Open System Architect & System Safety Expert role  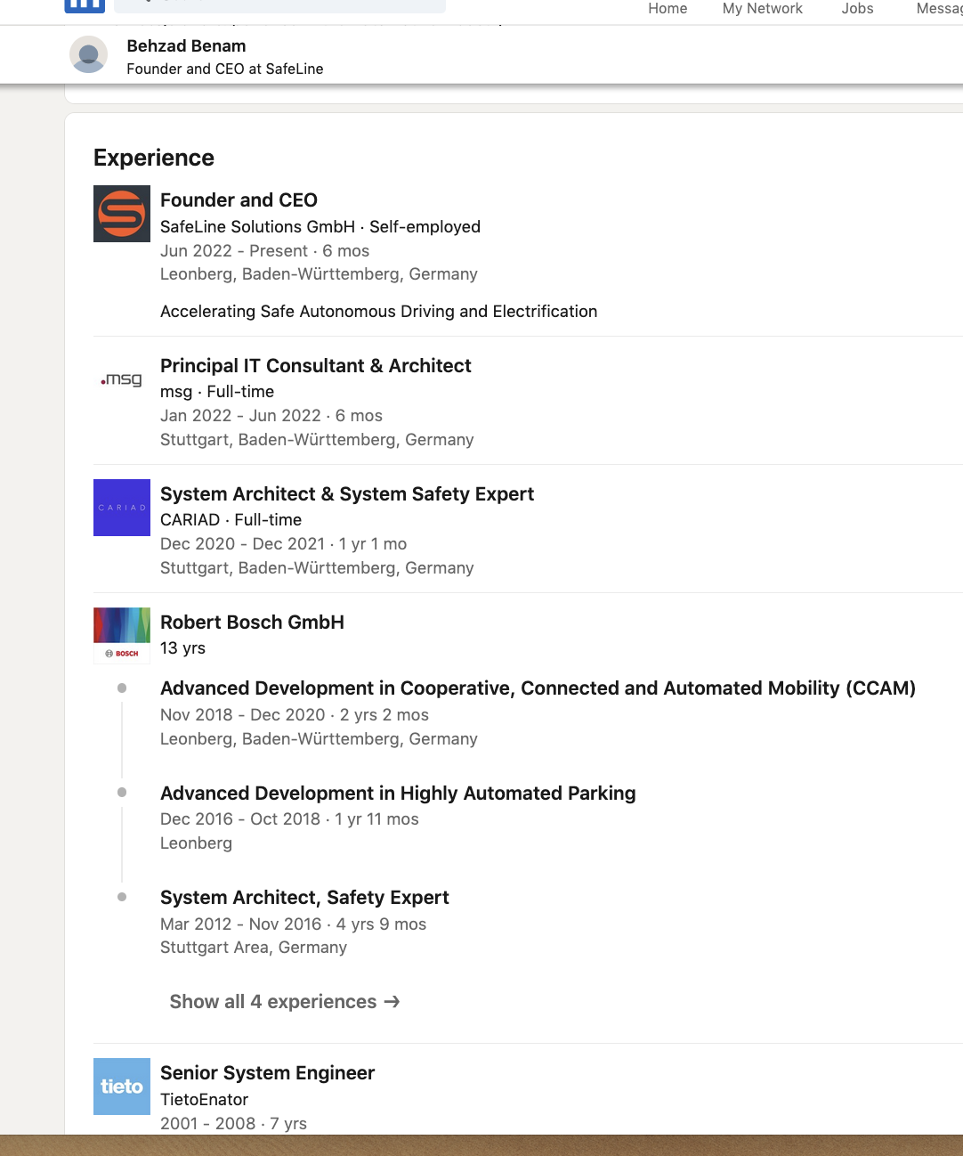click(346, 494)
